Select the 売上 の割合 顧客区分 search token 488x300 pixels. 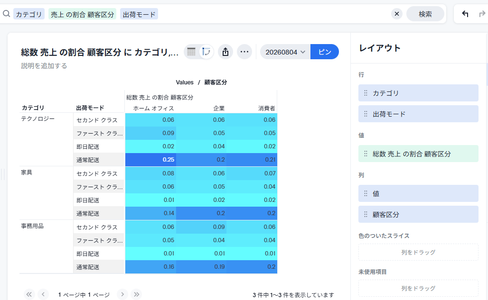coord(82,14)
